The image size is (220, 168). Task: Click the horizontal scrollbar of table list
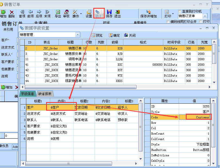80,87
